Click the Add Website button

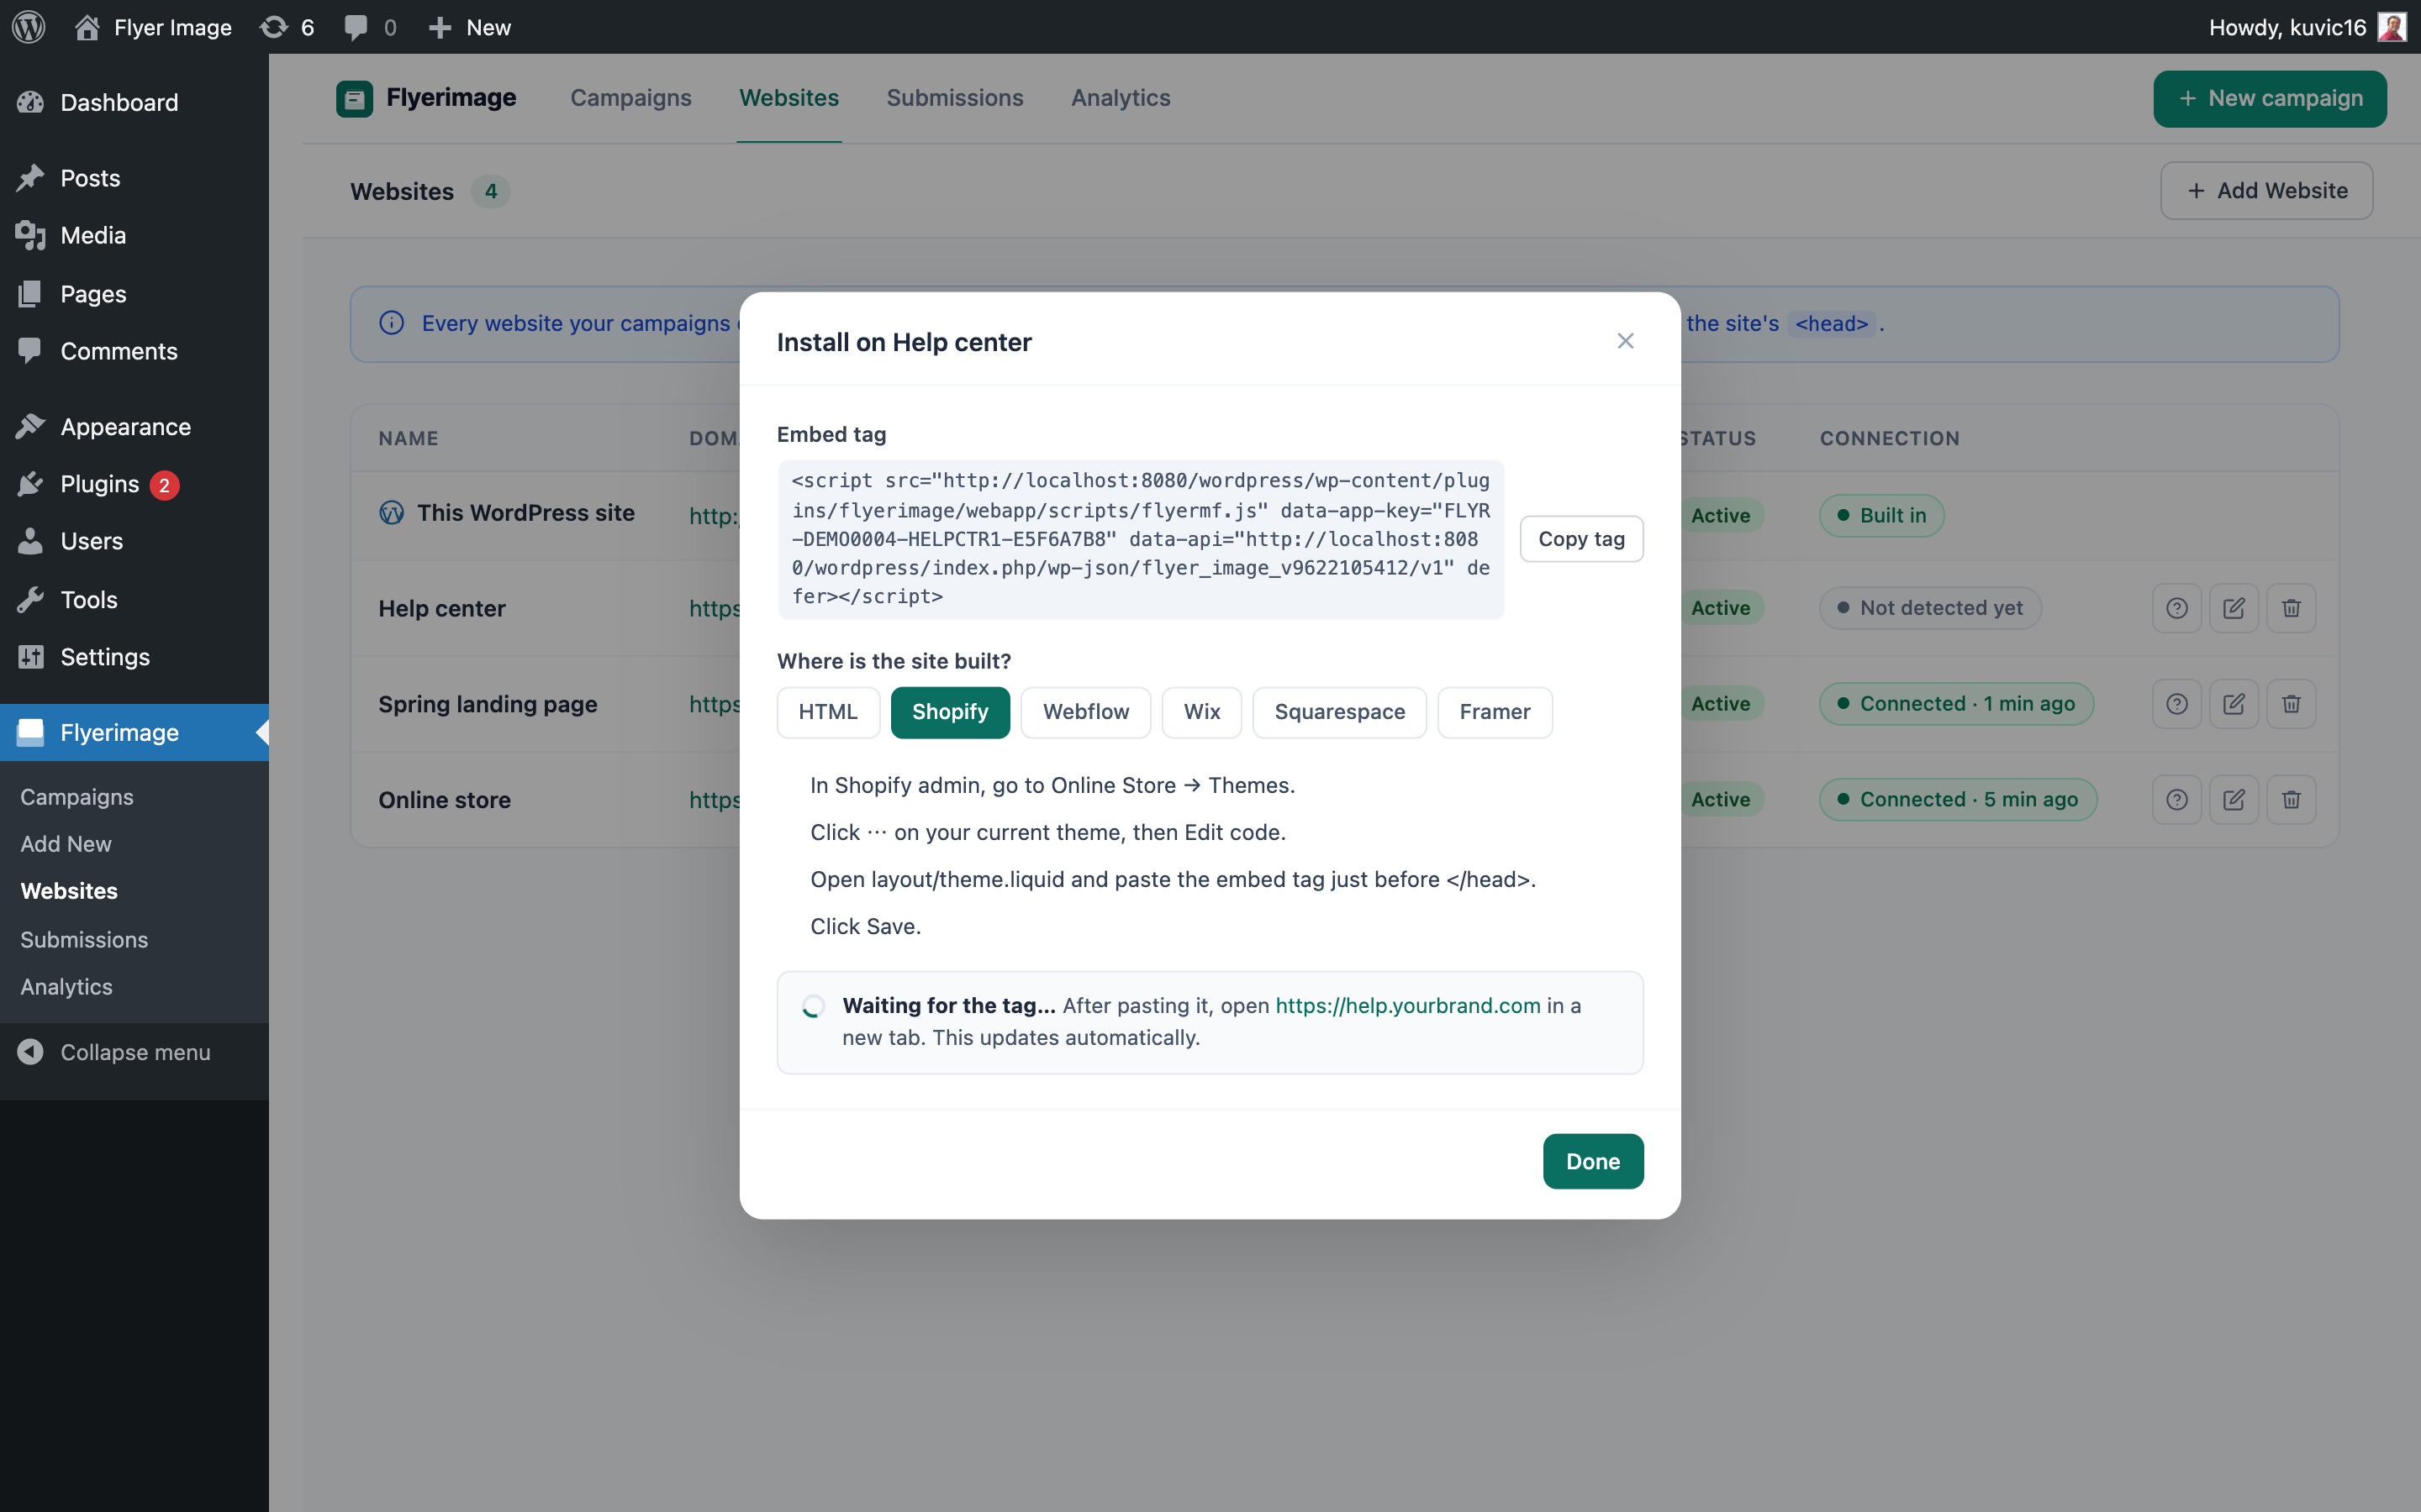(x=2267, y=191)
